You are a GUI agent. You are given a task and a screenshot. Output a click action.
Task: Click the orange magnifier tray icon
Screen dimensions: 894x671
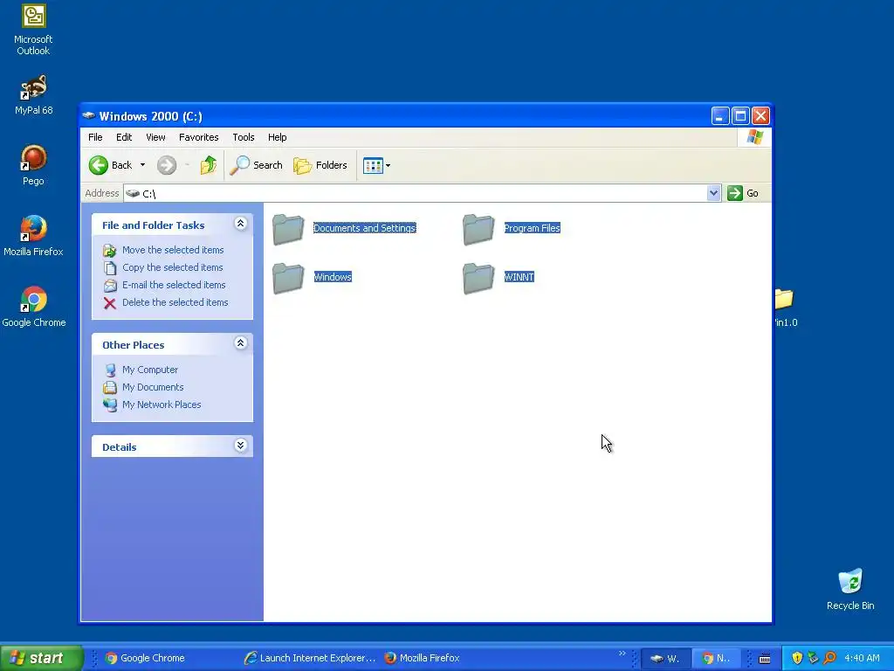point(829,658)
